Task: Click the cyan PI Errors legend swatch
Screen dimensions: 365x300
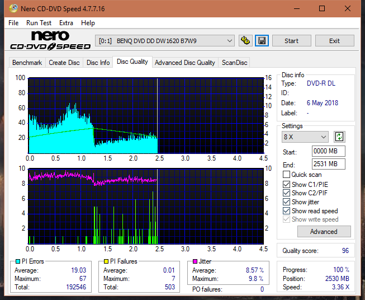Action: (x=17, y=261)
